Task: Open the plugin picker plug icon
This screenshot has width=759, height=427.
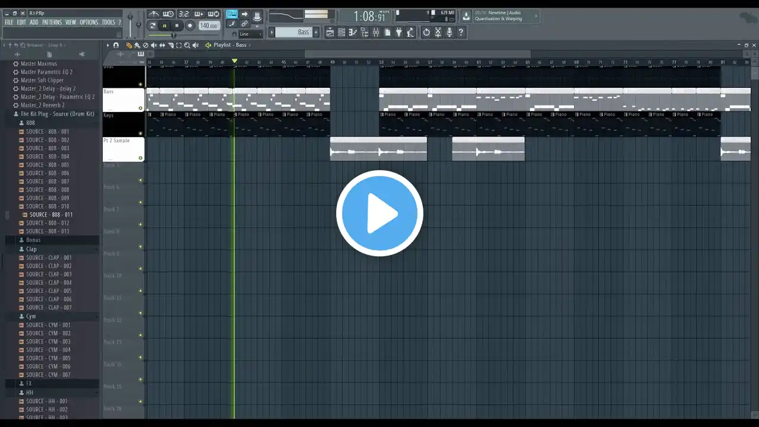Action: tap(398, 33)
